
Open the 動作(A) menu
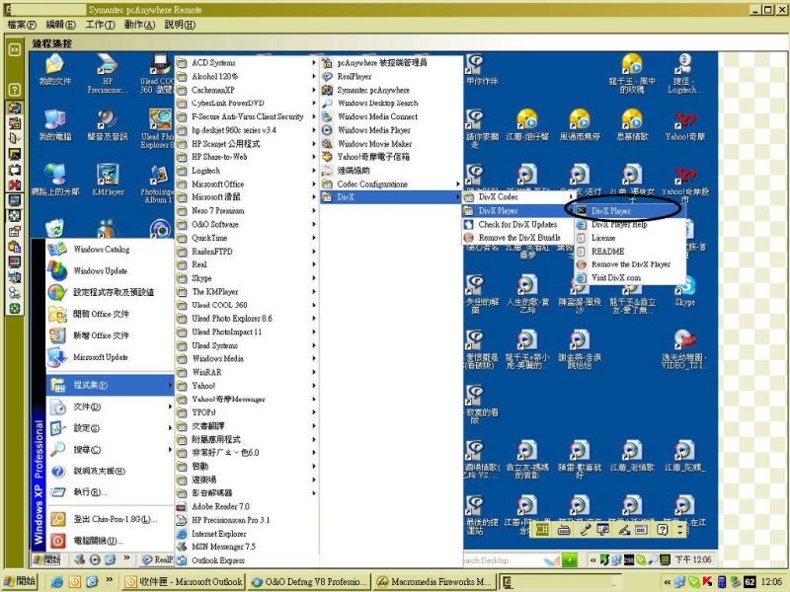(x=139, y=25)
